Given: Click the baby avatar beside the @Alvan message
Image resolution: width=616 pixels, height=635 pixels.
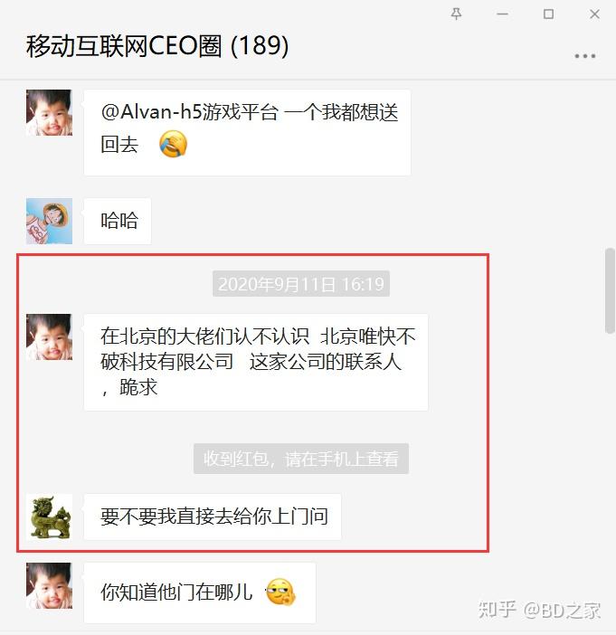Looking at the screenshot, I should pos(49,112).
